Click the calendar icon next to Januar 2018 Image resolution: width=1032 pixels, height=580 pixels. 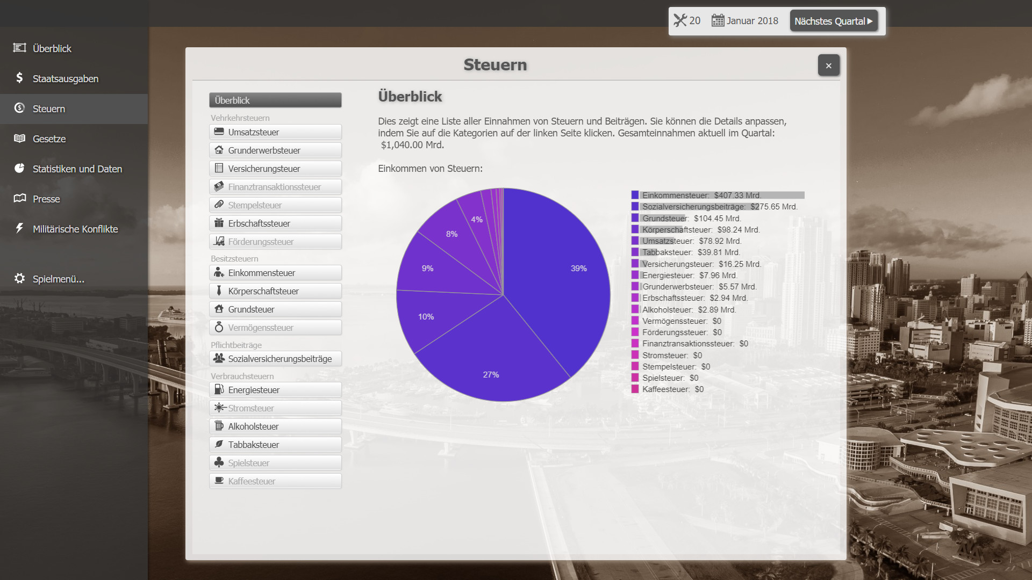[718, 20]
